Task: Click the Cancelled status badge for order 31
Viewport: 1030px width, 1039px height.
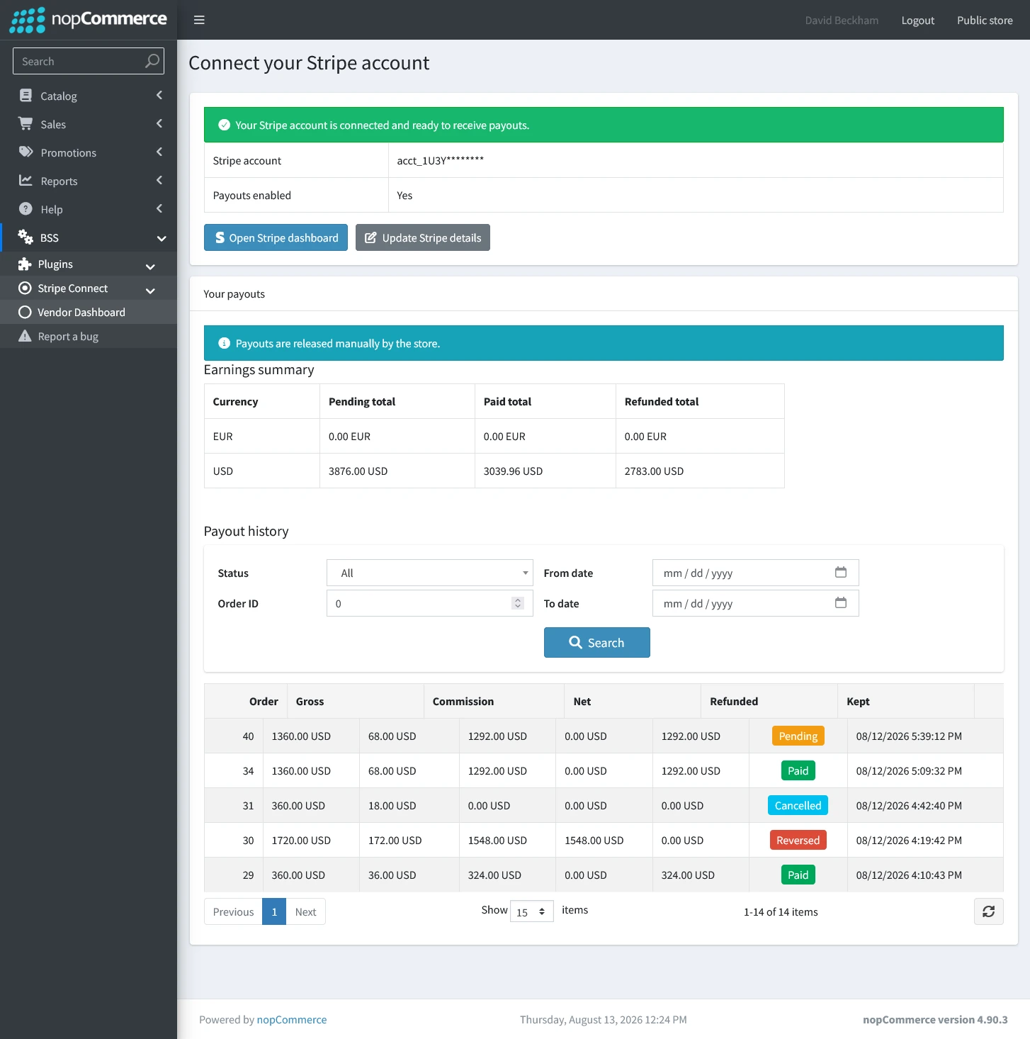Action: (x=798, y=806)
